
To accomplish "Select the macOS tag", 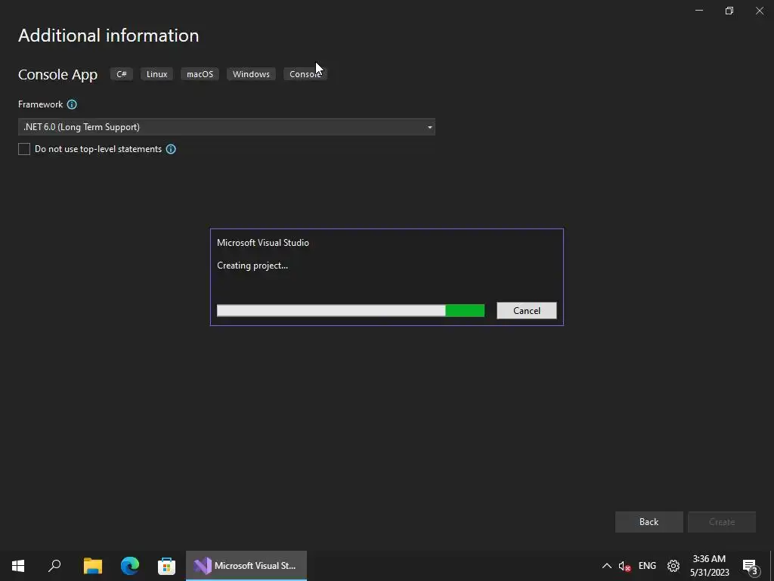I will [x=200, y=74].
